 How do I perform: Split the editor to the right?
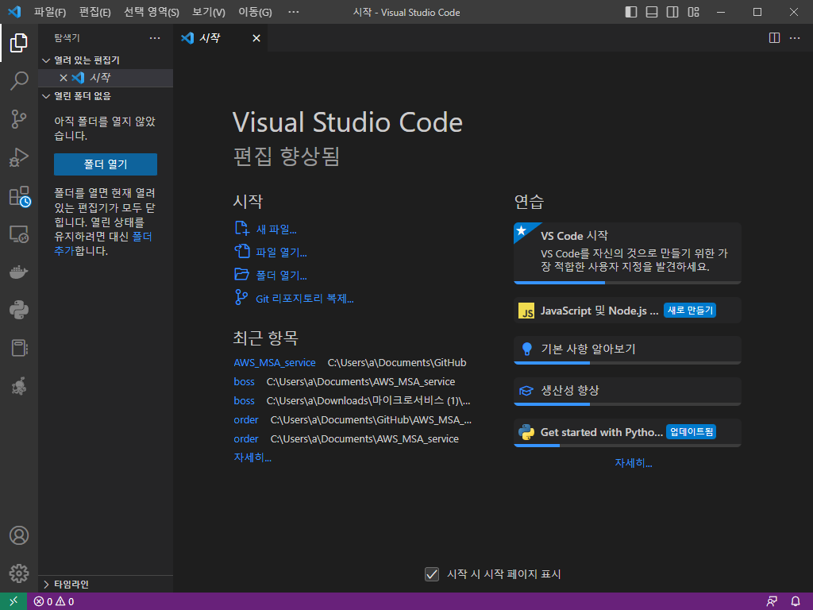[x=774, y=38]
